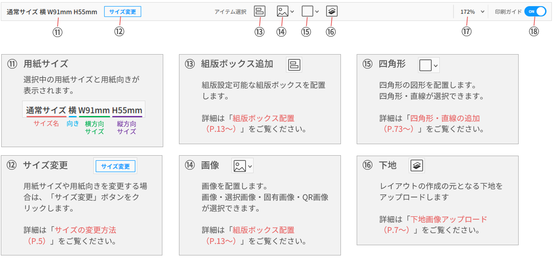Select the rectangle shape tool in toolbar
Image resolution: width=554 pixels, height=258 pixels.
(x=307, y=12)
